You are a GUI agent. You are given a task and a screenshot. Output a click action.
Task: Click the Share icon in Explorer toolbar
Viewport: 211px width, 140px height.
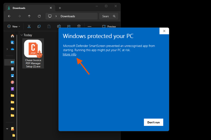[69, 26]
